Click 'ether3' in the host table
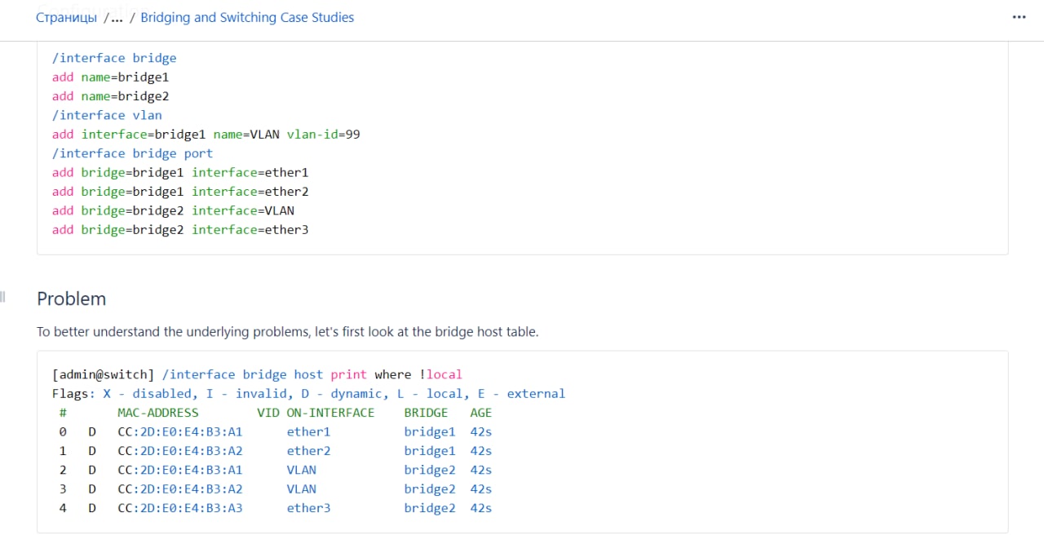Screen dimensions: 1044x544 pyautogui.click(x=308, y=508)
